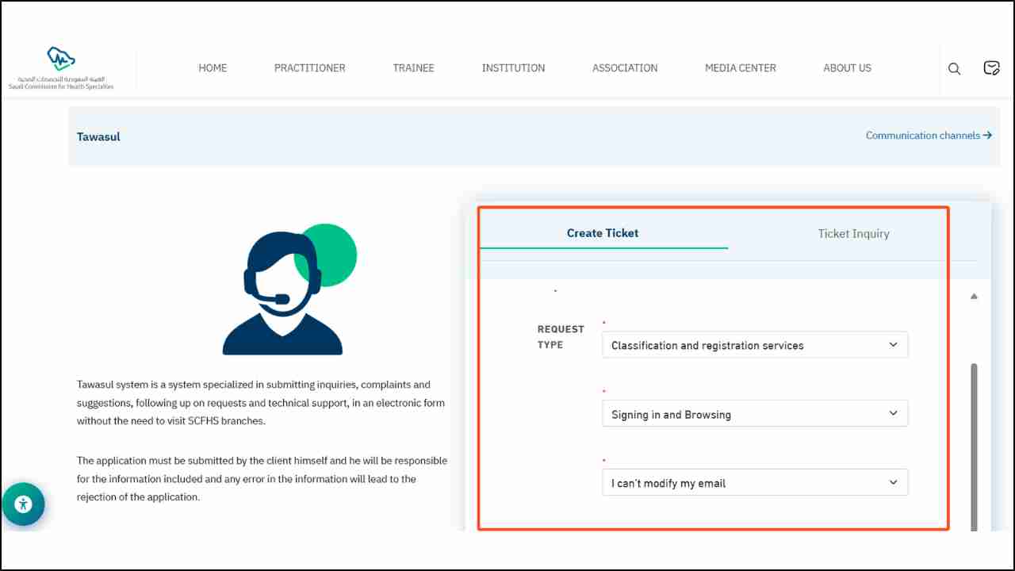The image size is (1015, 571).
Task: Open the I can't modify my email dropdown
Action: pos(754,482)
